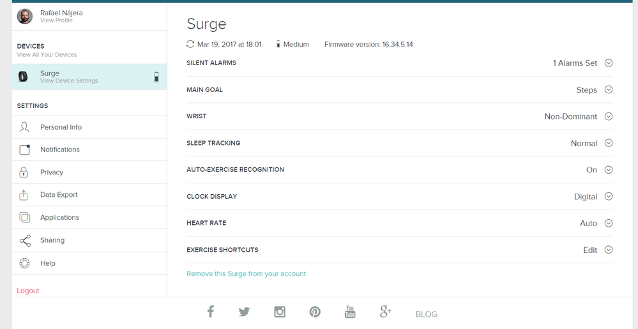
Task: Expand Auto-Exercise Recognition setting
Action: 609,170
